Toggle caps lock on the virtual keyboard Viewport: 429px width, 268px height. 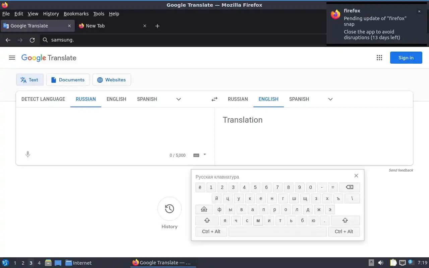pos(204,210)
